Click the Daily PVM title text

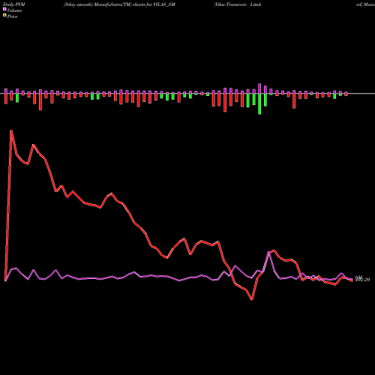[x=14, y=4]
